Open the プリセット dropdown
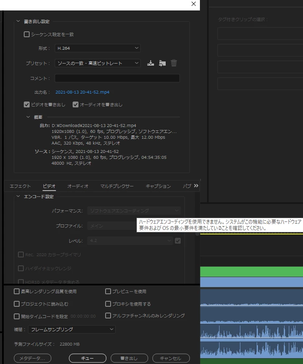The height and width of the screenshot is (364, 303). coord(98,63)
